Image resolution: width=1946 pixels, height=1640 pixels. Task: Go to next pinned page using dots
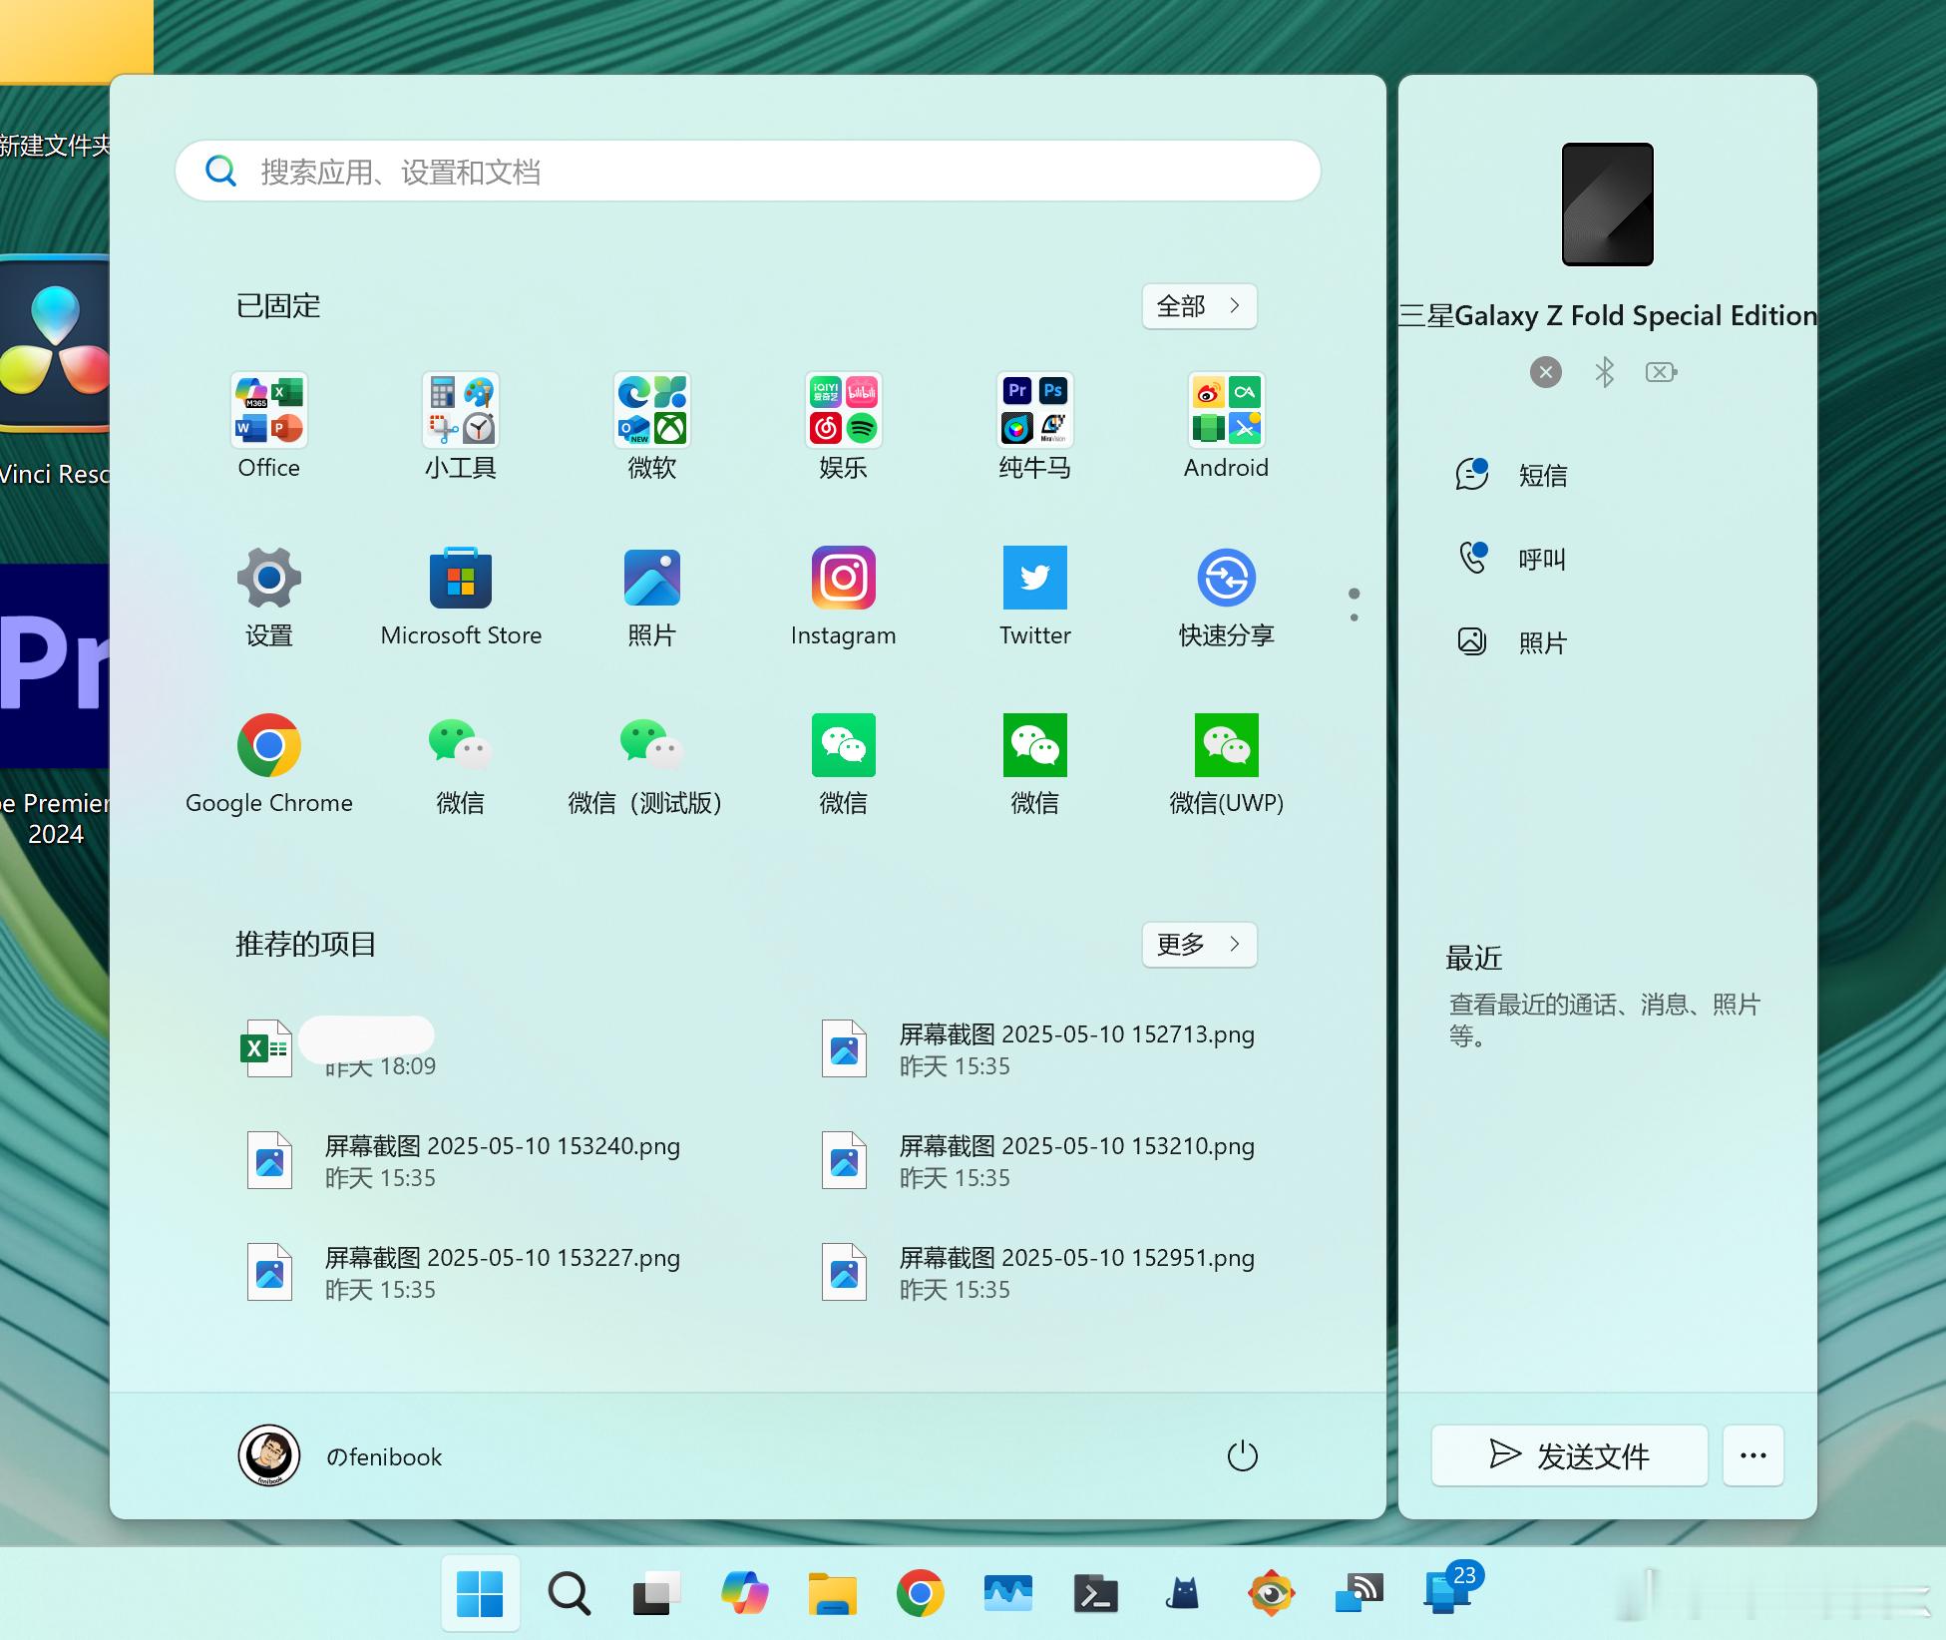1354,617
